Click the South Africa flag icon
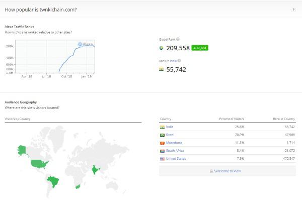The height and width of the screenshot is (210, 302). pos(162,151)
